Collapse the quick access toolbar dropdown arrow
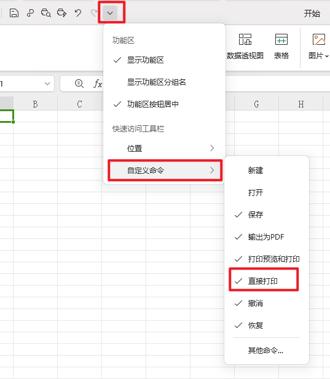Screen dimensions: 330x379 pyautogui.click(x=110, y=13)
